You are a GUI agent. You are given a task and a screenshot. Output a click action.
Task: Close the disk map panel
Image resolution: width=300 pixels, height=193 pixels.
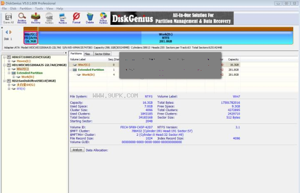2,28
